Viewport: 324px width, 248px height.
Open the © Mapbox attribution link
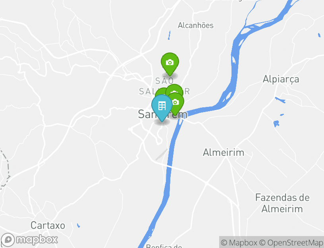(239, 242)
